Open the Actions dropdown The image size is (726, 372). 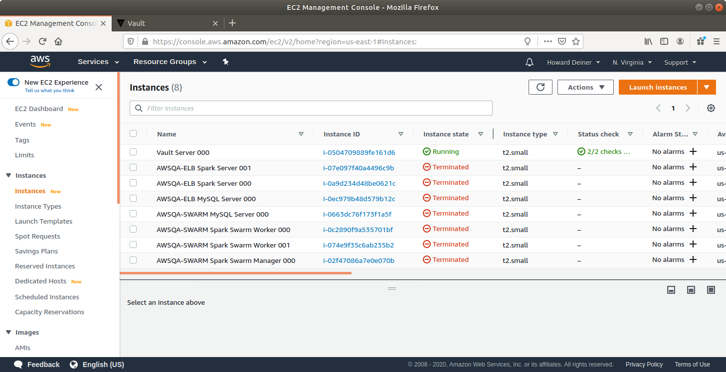[x=586, y=87]
